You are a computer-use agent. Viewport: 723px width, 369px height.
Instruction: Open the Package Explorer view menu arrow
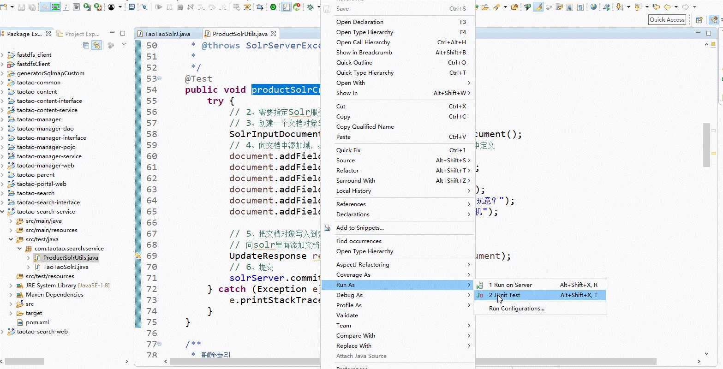pyautogui.click(x=124, y=45)
